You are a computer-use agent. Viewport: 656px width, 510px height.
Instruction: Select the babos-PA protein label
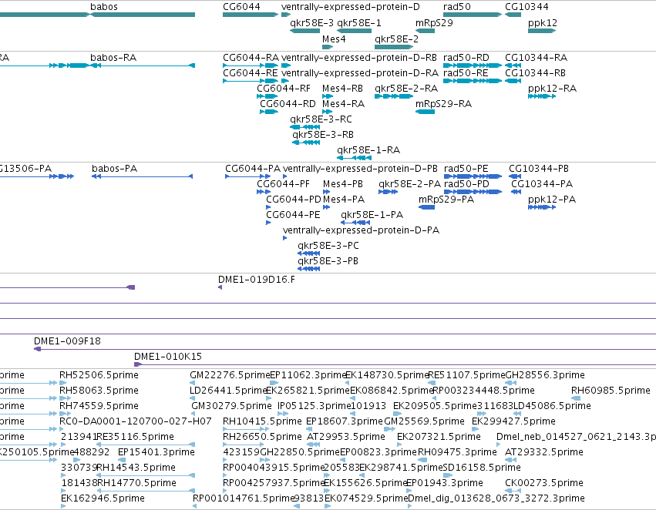click(x=115, y=169)
